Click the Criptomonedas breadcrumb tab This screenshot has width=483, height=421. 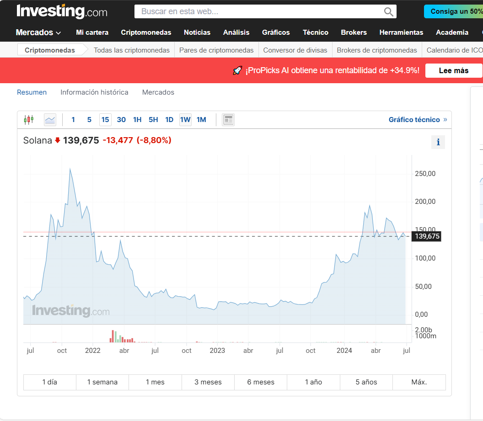click(x=50, y=50)
